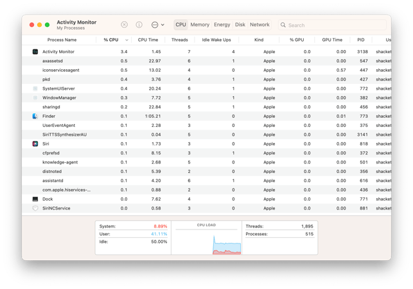Sort by the PID column header

tap(361, 40)
